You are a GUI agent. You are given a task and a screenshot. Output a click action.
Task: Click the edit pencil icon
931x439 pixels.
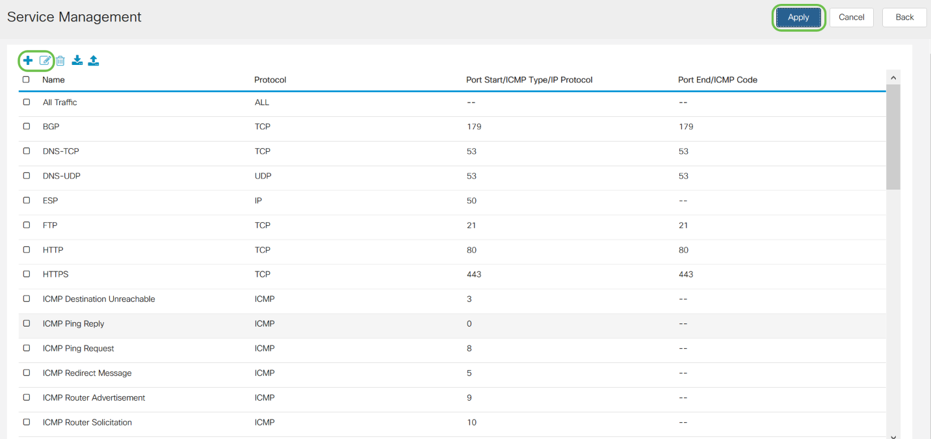pyautogui.click(x=45, y=60)
